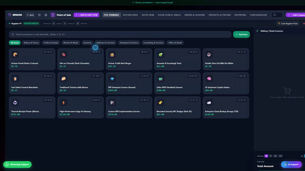Image resolution: width=305 pixels, height=171 pixels.
Task: Add Artisan French Butter Croissant at $4.50 to cart
Action: coord(32,59)
